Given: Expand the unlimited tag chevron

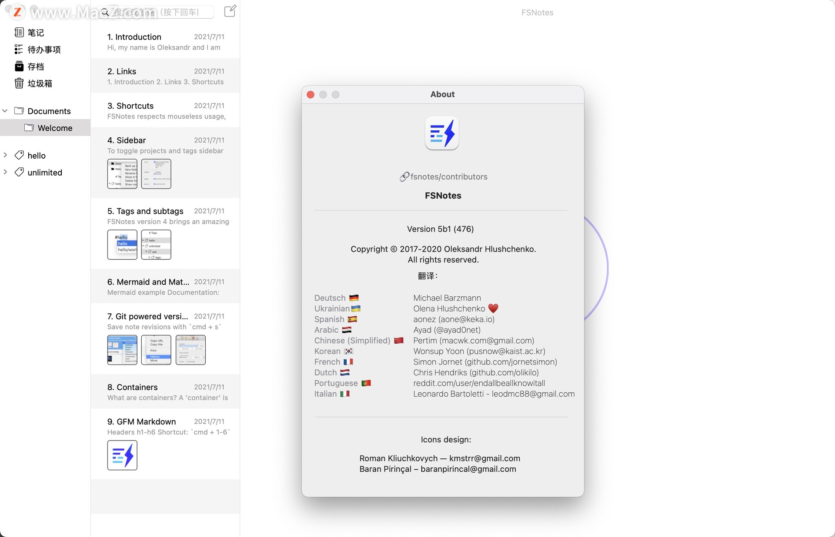Looking at the screenshot, I should [5, 172].
